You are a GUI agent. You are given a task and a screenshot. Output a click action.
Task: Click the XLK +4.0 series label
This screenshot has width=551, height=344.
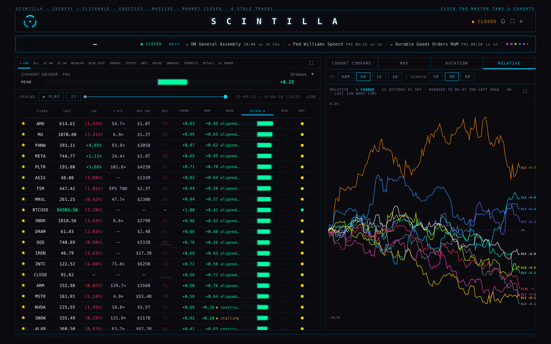tap(528, 198)
